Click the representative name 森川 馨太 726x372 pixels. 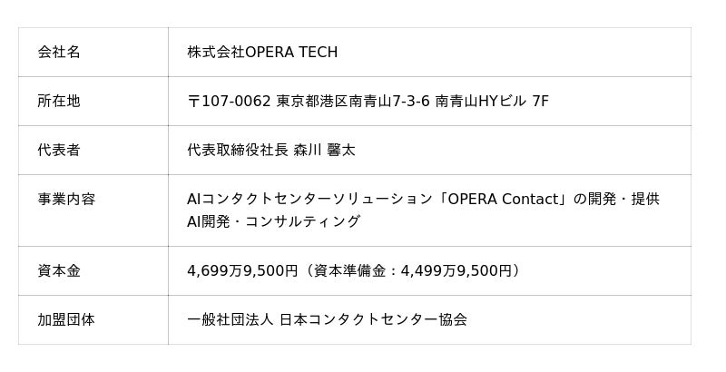[325, 150]
